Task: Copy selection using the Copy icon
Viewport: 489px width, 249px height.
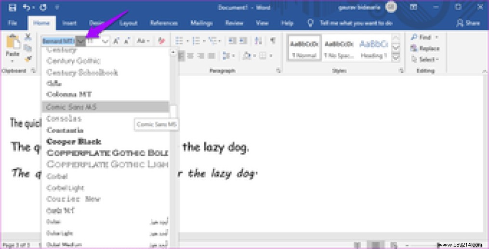Action: [x=28, y=48]
